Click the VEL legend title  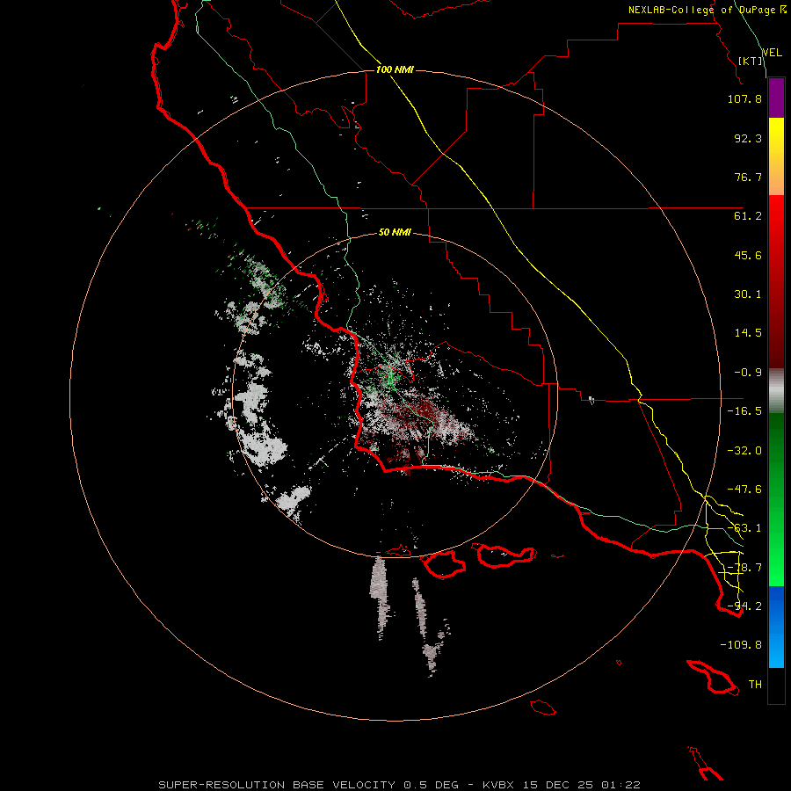click(772, 53)
